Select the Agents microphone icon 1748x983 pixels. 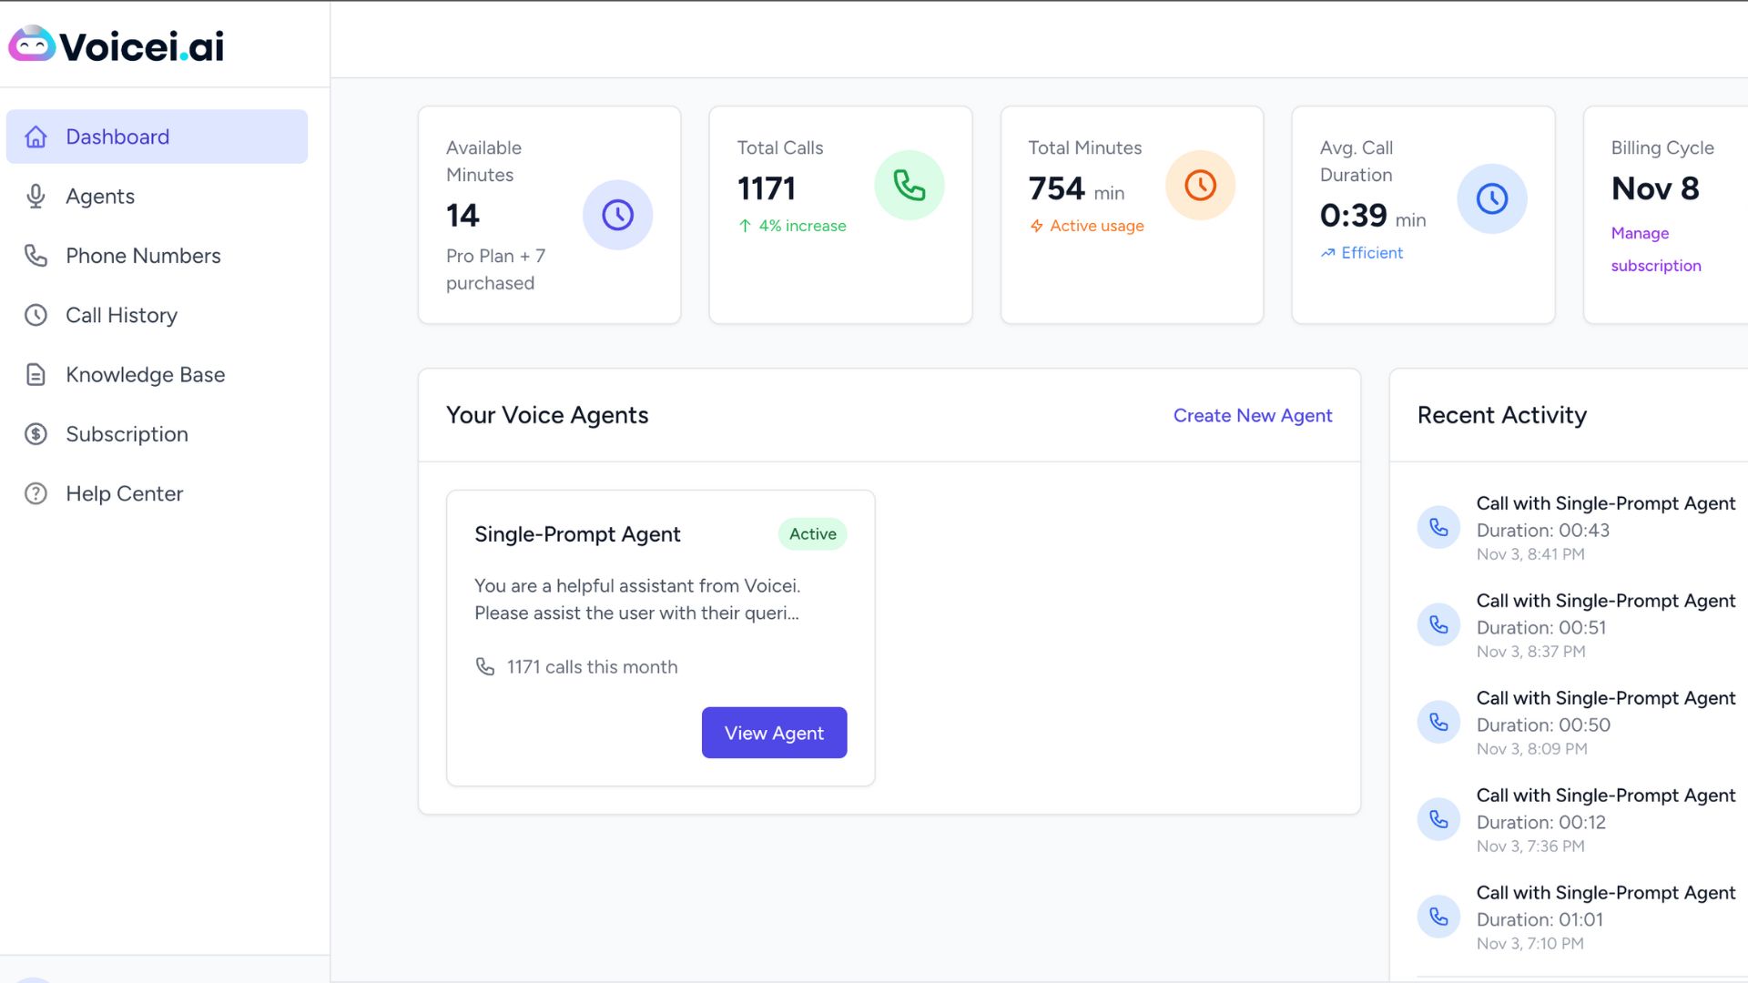point(36,196)
